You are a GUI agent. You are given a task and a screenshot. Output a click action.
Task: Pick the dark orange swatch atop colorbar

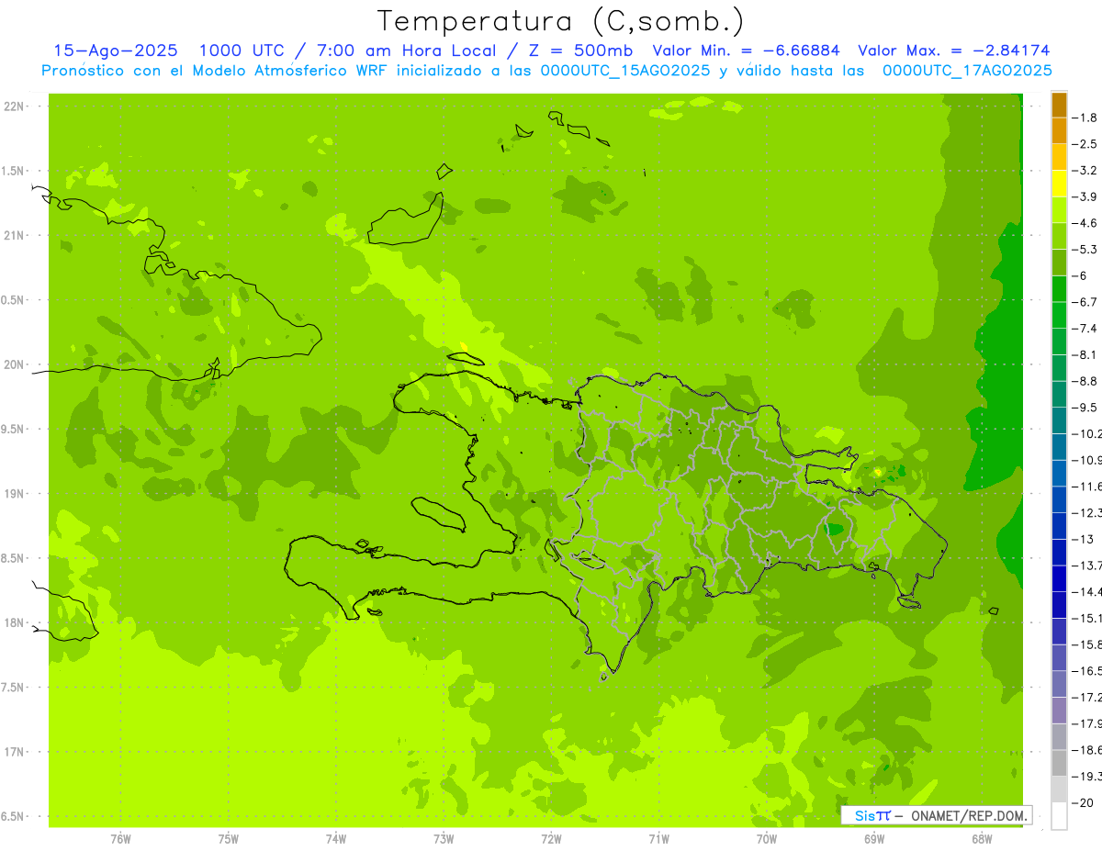point(1059,106)
